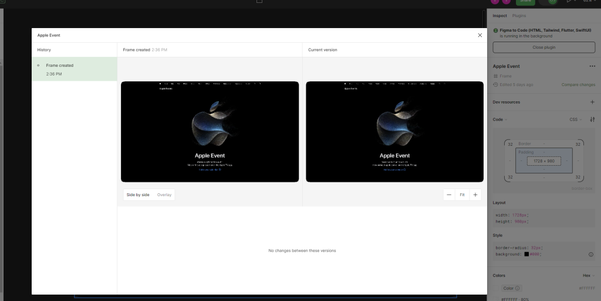Expand the Code dropdown
601x301 pixels.
(x=500, y=119)
